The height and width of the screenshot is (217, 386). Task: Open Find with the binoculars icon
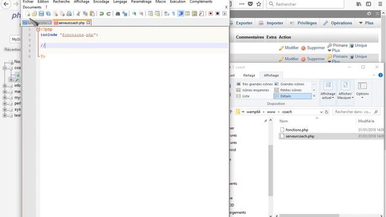[x=118, y=14]
